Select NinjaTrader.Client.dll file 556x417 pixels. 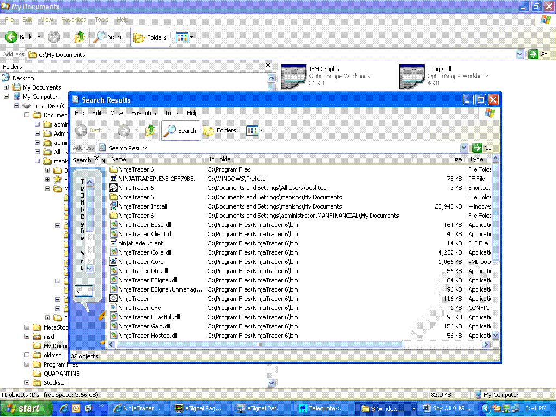(142, 234)
